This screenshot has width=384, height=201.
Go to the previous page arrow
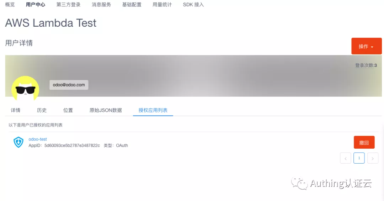click(346, 158)
